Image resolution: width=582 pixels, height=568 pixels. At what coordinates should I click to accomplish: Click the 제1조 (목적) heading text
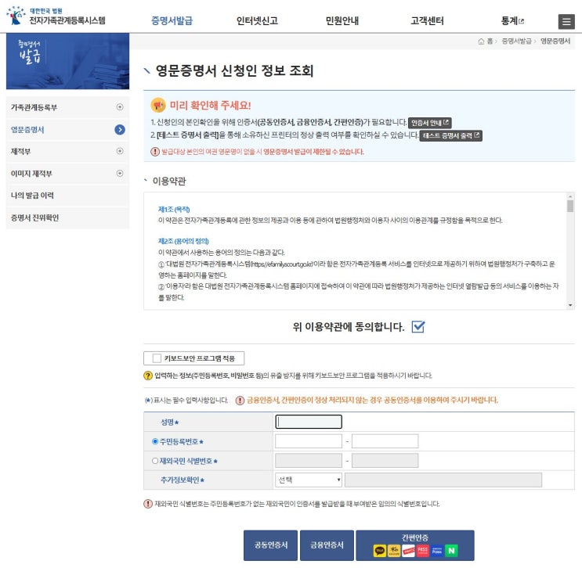[174, 210]
